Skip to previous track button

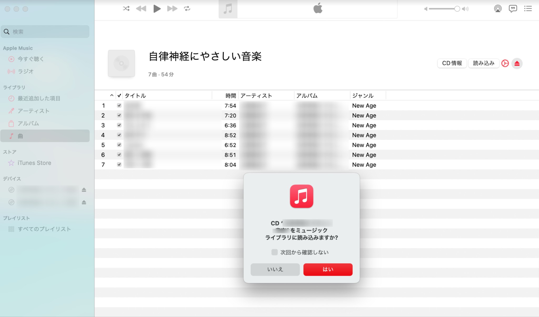click(x=141, y=9)
